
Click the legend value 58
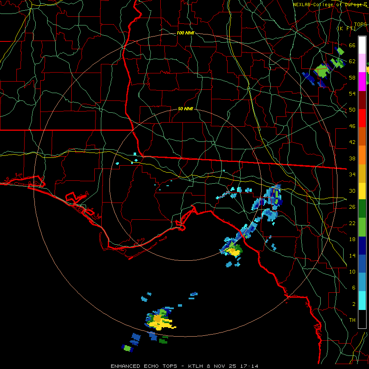pos(352,77)
